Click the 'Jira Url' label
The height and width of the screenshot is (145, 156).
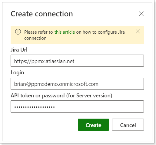(x=19, y=50)
